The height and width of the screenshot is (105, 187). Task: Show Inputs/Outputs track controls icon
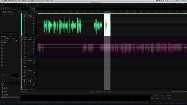(x=22, y=12)
